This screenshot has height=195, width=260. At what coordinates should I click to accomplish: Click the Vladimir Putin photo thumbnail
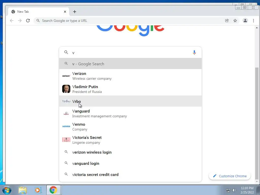coord(66,89)
